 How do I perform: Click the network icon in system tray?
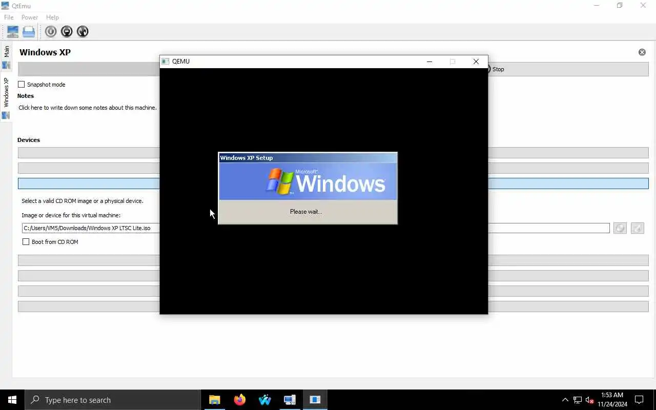[578, 400]
